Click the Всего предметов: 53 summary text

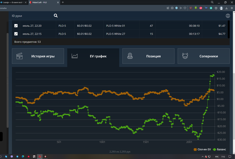tap(28, 42)
